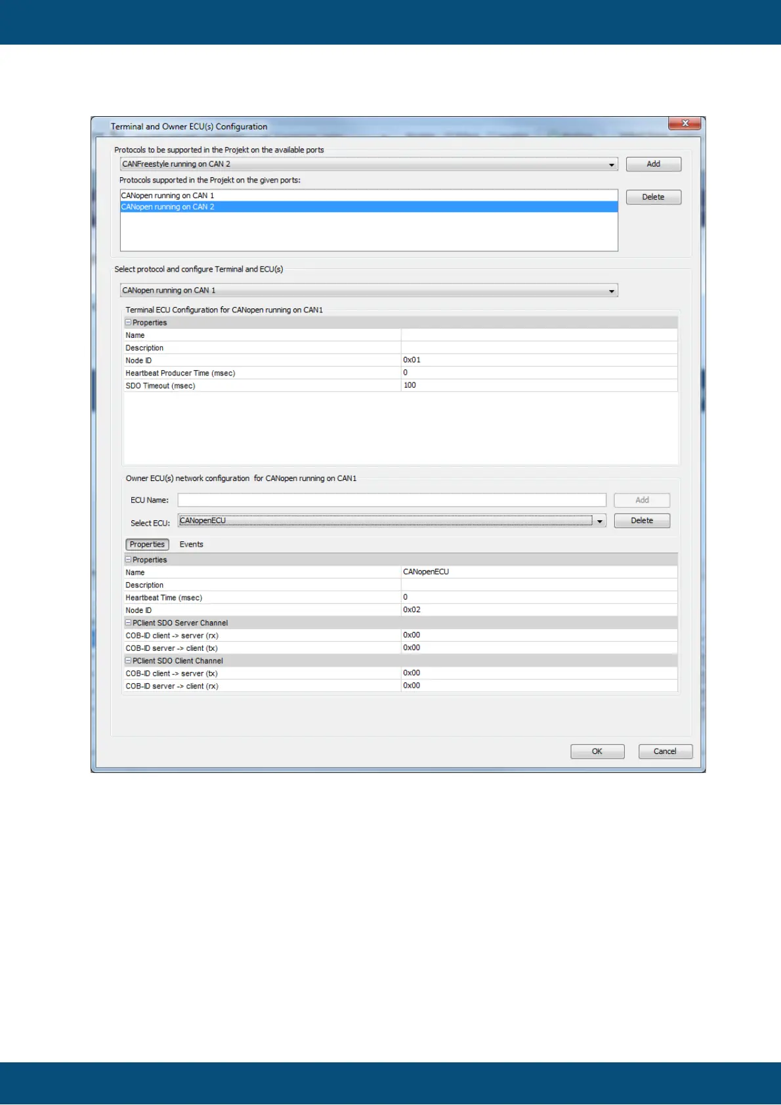781x1105 pixels.
Task: Click the Add button beside the available protocols dropdown
Action: 653,164
